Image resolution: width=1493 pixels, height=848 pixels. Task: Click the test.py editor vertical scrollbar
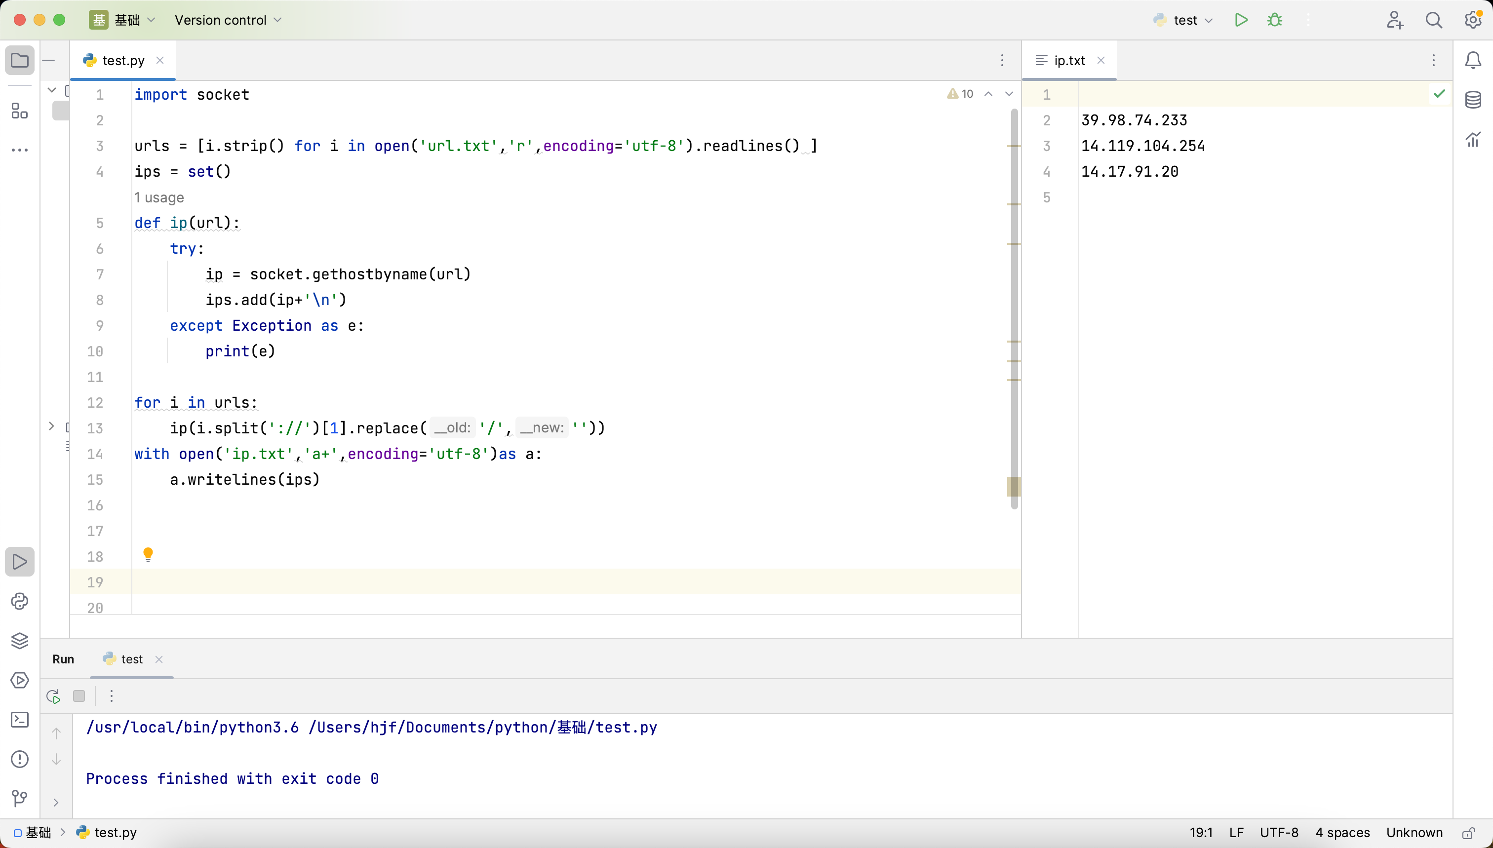tap(1014, 308)
